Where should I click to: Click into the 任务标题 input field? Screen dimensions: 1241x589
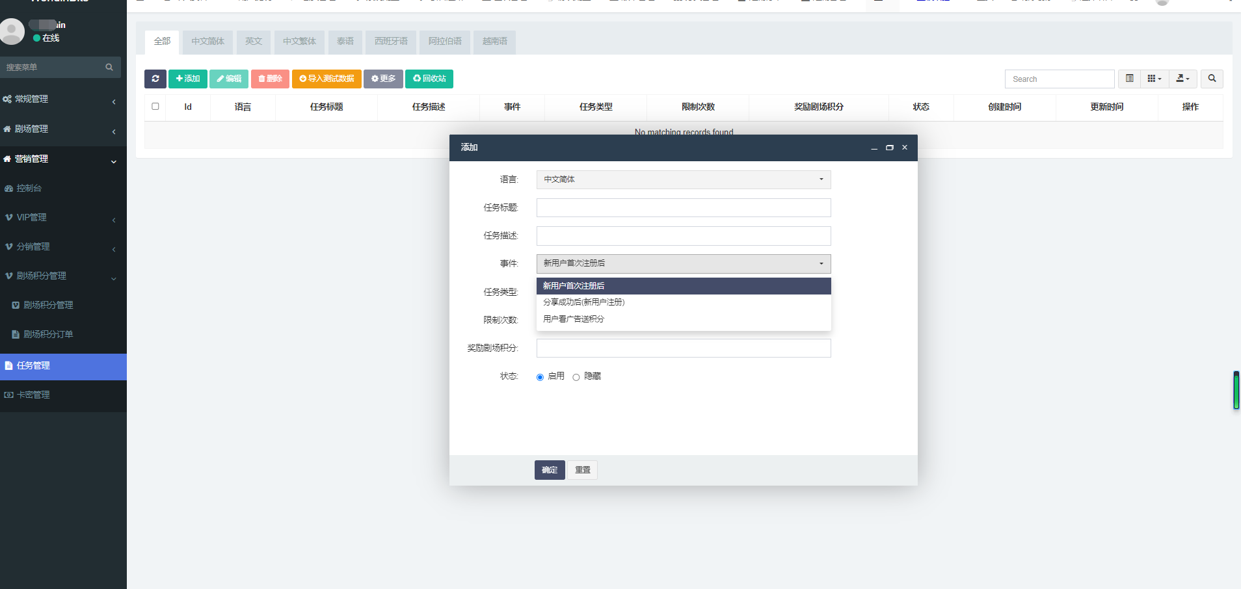pyautogui.click(x=683, y=208)
